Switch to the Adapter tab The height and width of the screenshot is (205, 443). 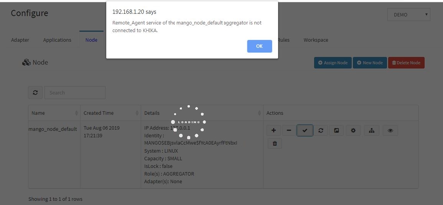coord(20,40)
